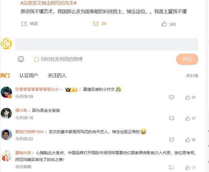The image size is (209, 172).
Task: Open the comment icon showing 24
Action: [96, 24]
